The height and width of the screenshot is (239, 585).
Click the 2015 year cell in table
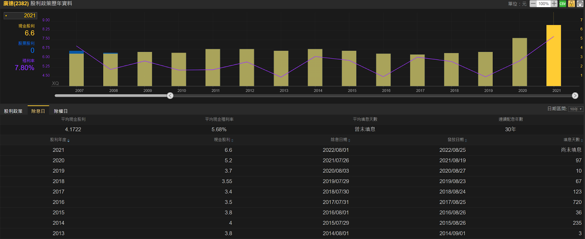click(58, 213)
